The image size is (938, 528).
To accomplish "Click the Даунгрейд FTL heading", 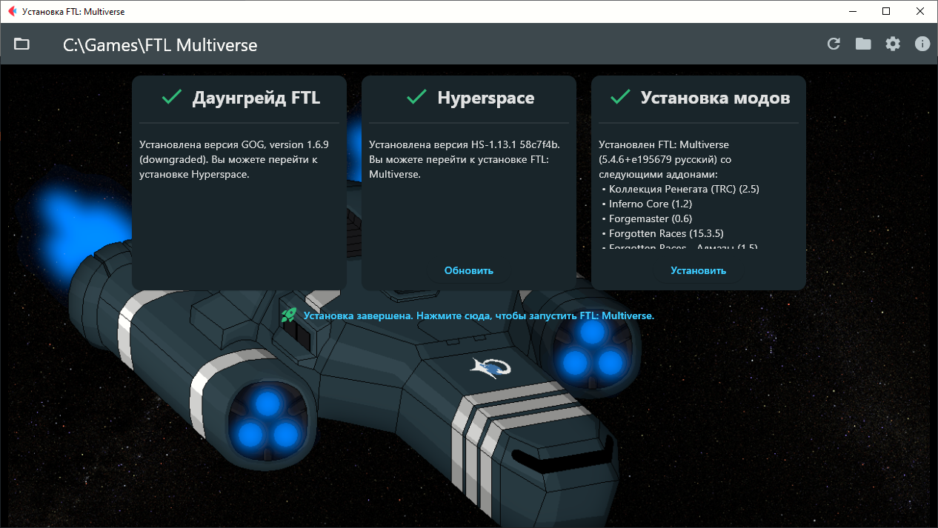I will coord(256,98).
